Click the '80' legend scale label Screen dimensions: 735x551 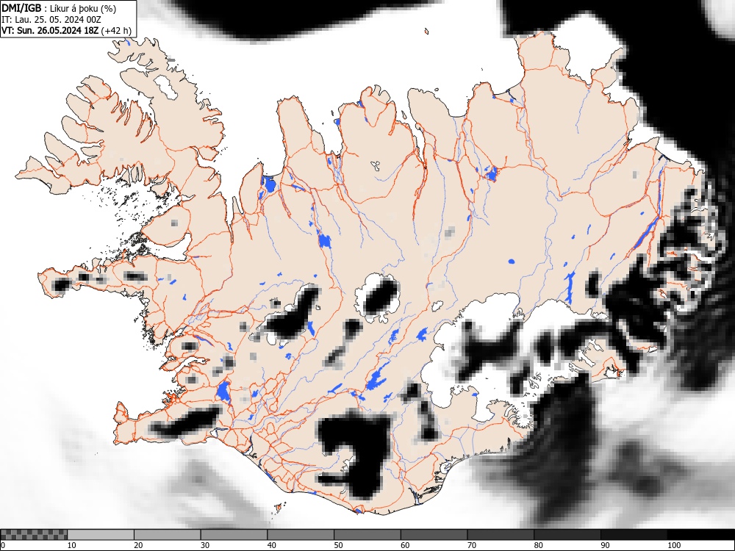(538, 545)
